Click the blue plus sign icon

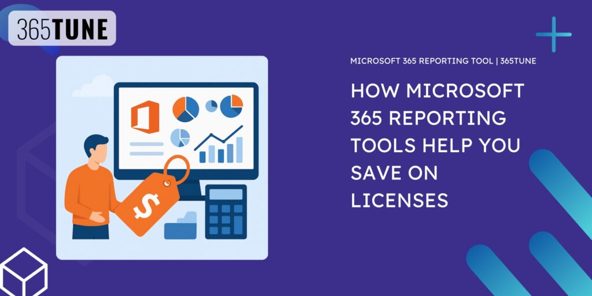[553, 34]
